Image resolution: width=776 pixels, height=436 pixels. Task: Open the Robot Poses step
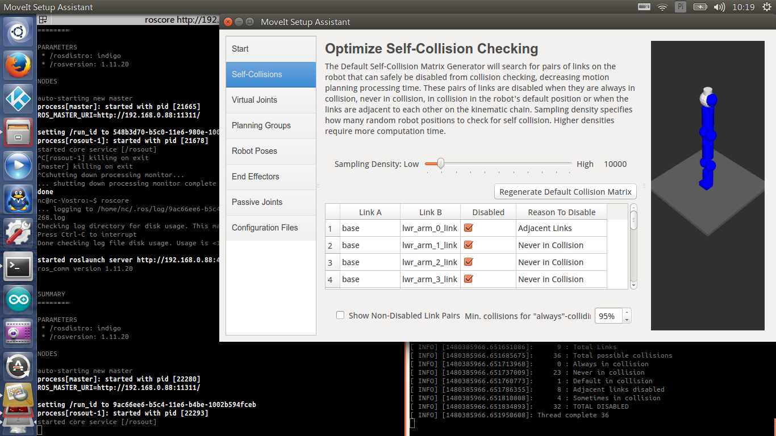click(x=271, y=151)
